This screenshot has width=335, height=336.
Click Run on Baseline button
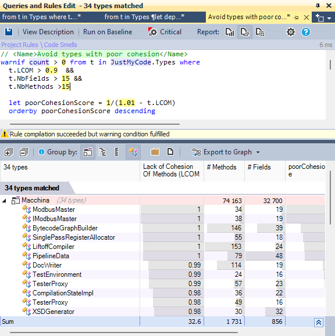108,32
